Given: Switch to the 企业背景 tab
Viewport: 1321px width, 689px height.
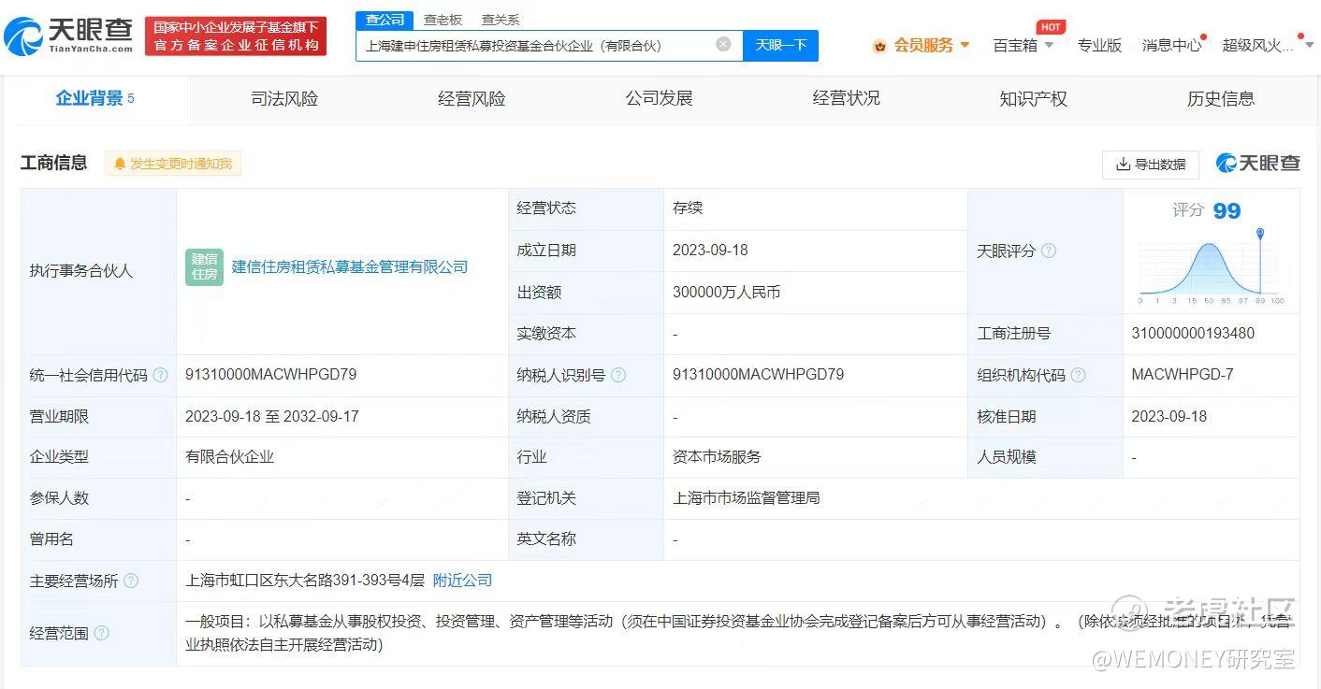Looking at the screenshot, I should pyautogui.click(x=95, y=98).
